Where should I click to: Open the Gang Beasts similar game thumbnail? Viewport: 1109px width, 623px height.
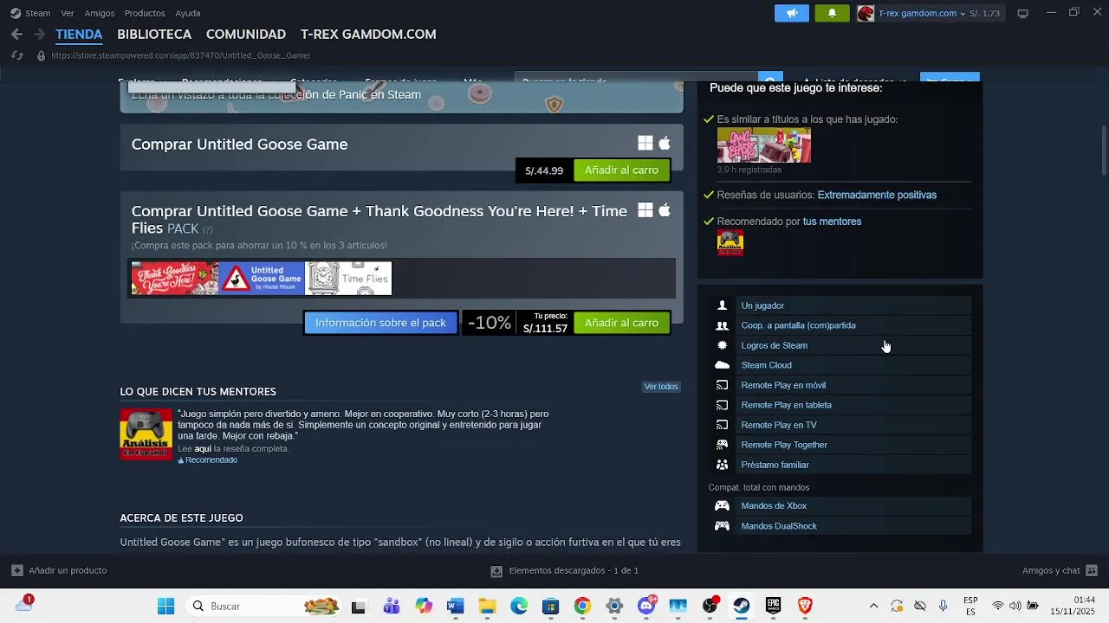(764, 145)
